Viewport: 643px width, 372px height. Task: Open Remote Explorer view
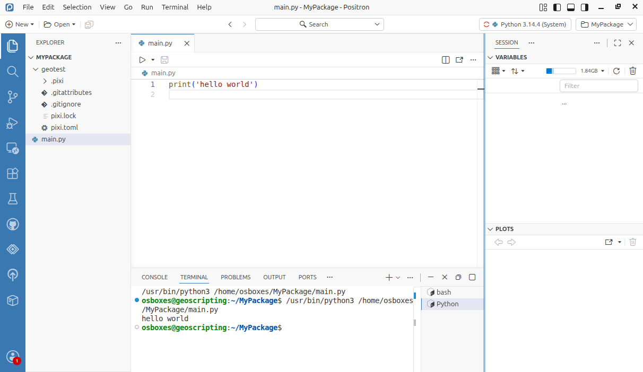pos(12,148)
